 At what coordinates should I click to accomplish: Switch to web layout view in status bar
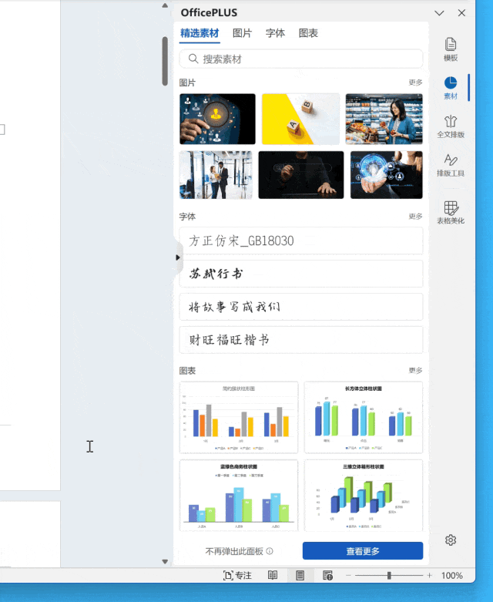[327, 576]
